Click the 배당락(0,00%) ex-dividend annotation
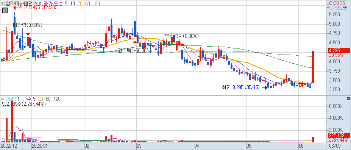The image size is (351, 150). (x=28, y=25)
